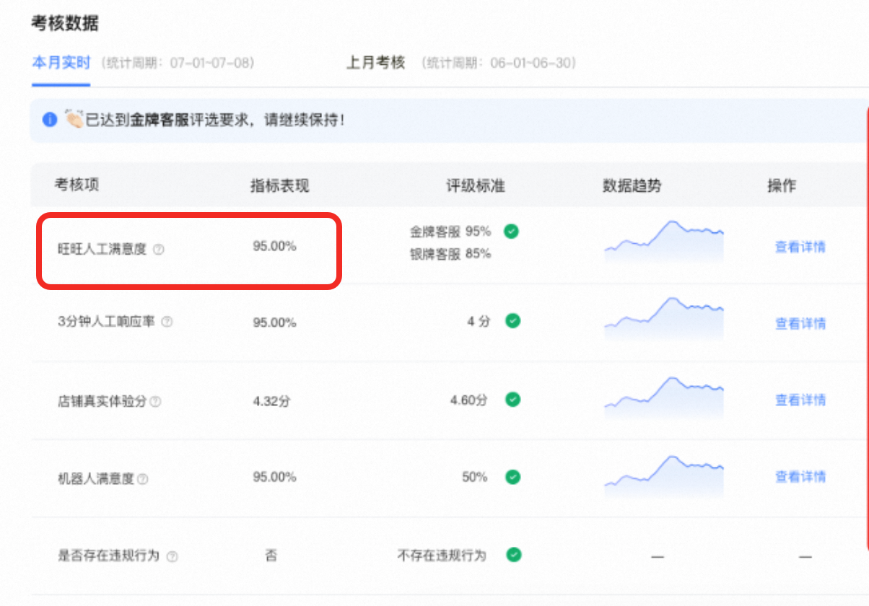Click green check icon next to 金牌客服 95%
This screenshot has width=869, height=606.
coord(512,232)
